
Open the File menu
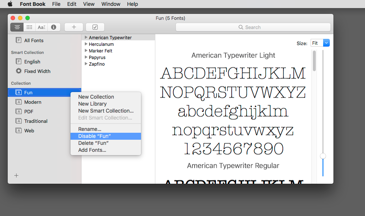(56, 4)
